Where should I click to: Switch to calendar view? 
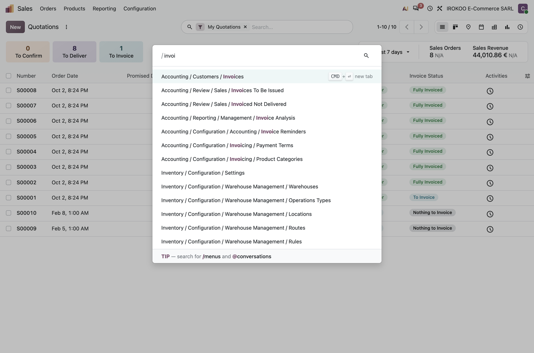pyautogui.click(x=481, y=27)
